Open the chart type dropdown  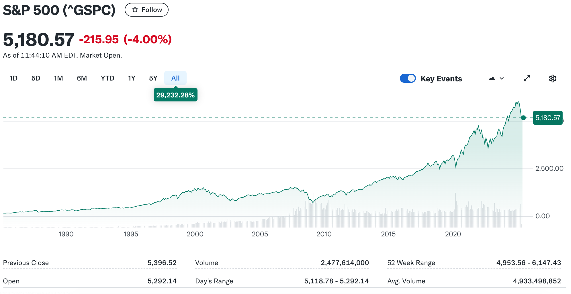pyautogui.click(x=496, y=78)
